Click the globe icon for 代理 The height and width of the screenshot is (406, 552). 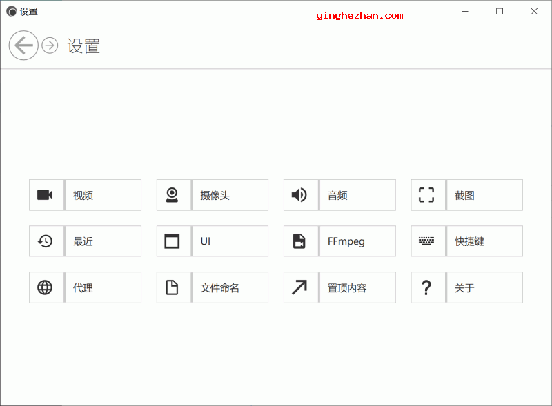(x=46, y=287)
